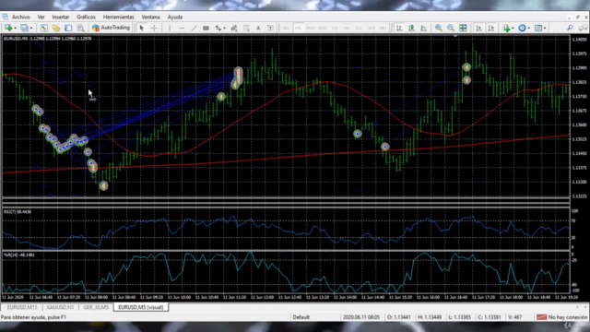Open a new chart with the green plus icon
Screen dimensions: 590x332
(8, 28)
